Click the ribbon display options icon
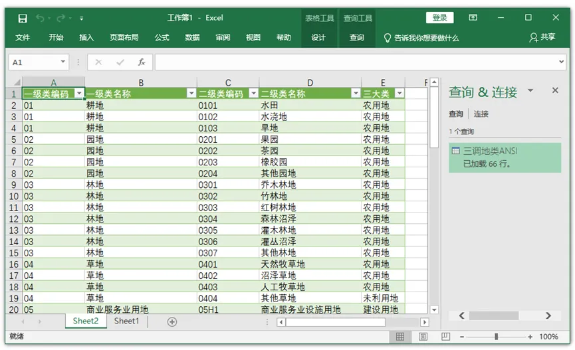 [473, 17]
